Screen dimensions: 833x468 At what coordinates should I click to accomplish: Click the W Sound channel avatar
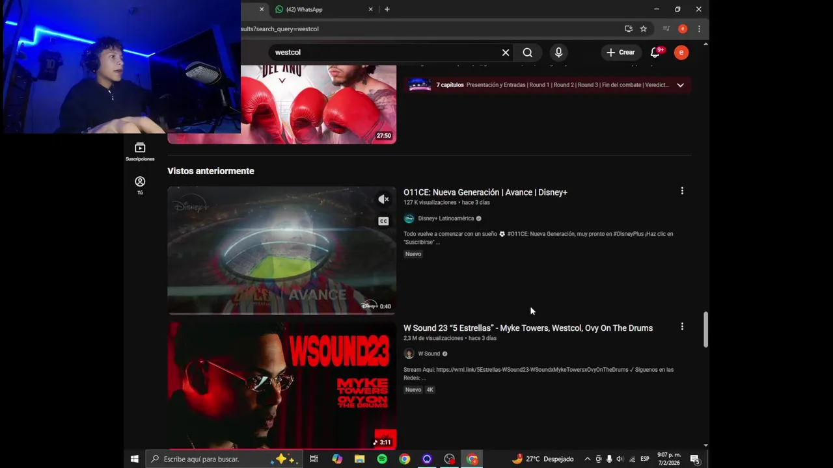click(409, 354)
